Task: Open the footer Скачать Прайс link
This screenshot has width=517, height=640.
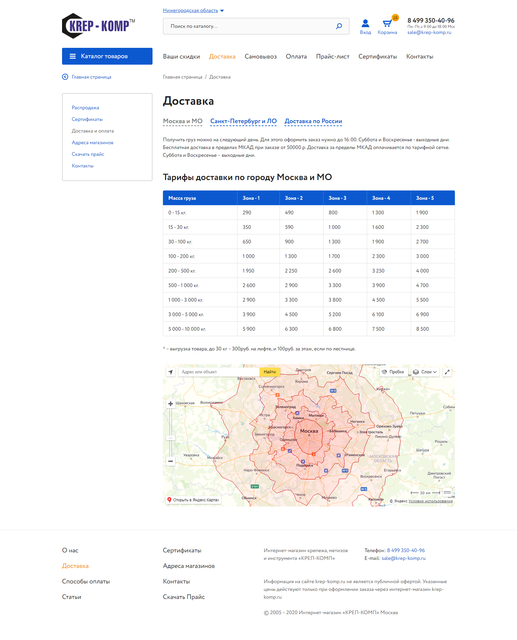Action: [184, 597]
